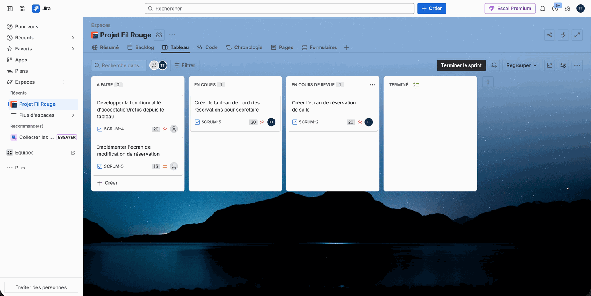Open the automation lightning bolt icon
Image resolution: width=591 pixels, height=296 pixels.
(563, 35)
